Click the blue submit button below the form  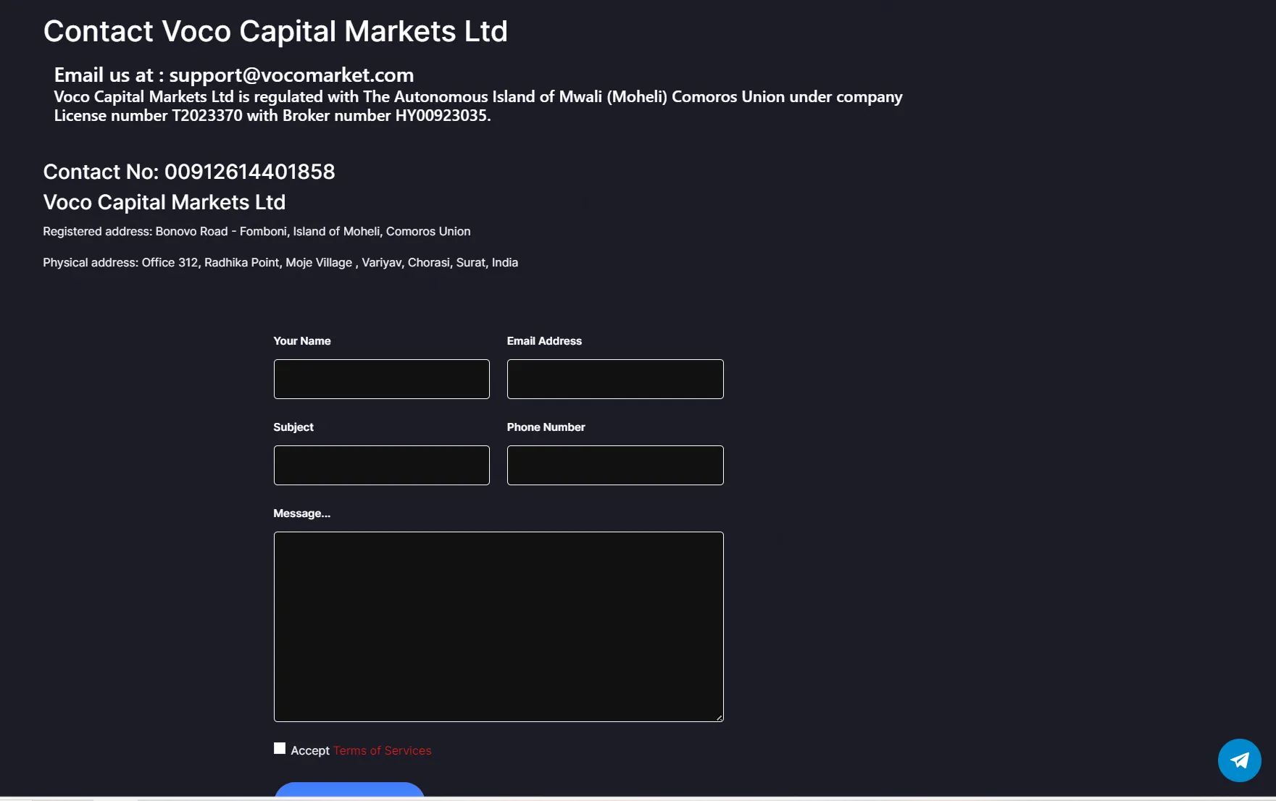[349, 789]
